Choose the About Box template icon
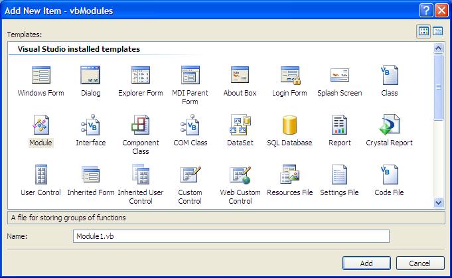Screen dimensions: 452x278 pos(240,76)
